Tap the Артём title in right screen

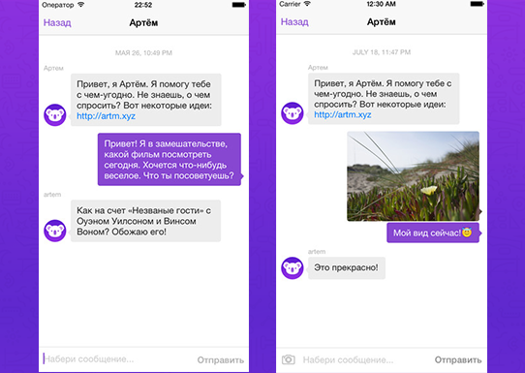[381, 22]
